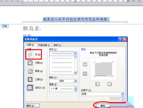Image resolution: width=143 pixels, height=108 pixels.
Task: Select the 无 (None) border setting icon
Action: 30,55
